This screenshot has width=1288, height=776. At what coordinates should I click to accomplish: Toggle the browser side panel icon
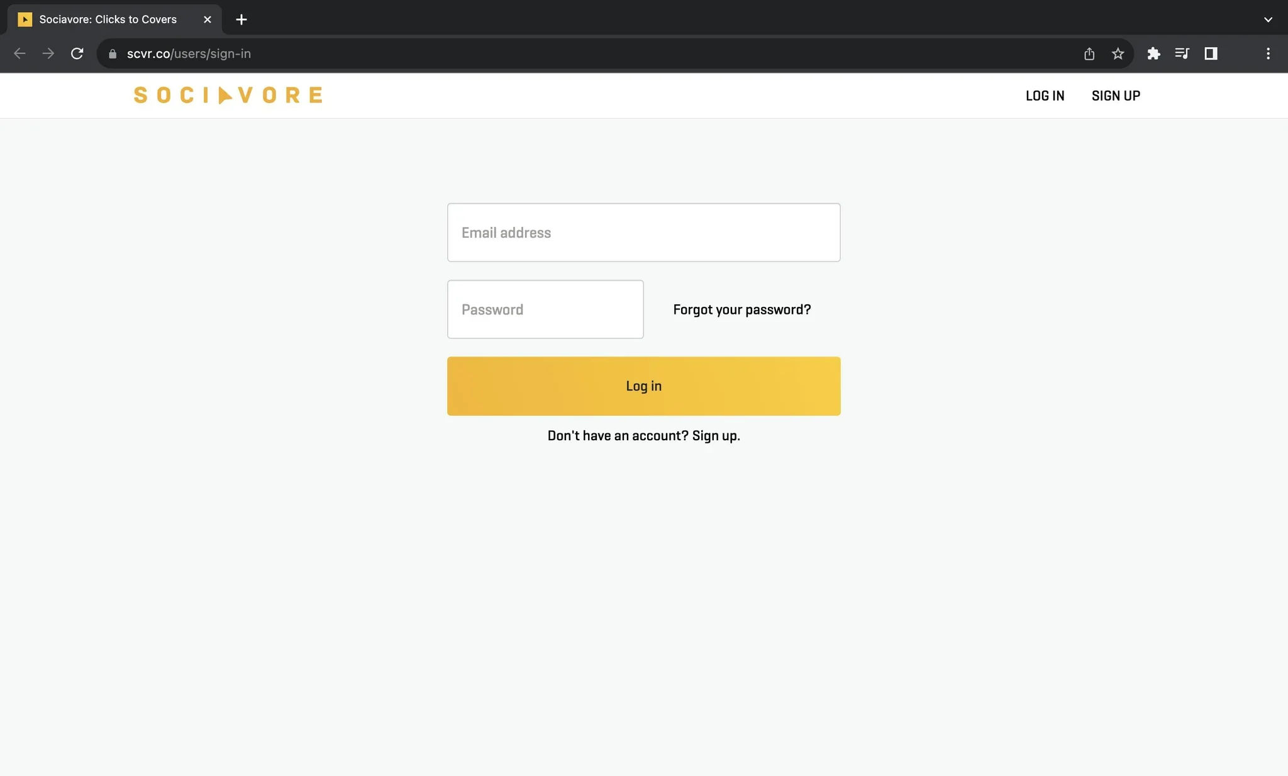1211,53
